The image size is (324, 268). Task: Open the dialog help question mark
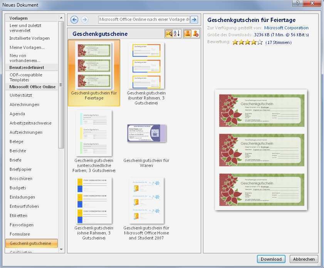pyautogui.click(x=297, y=3)
